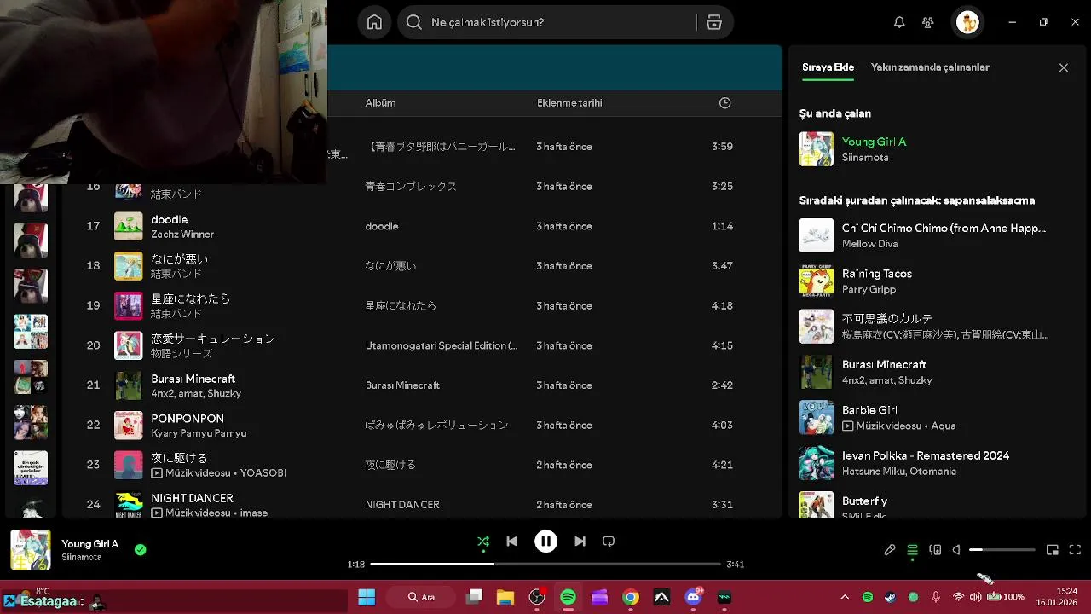
Task: Click the duration clock column header
Action: pos(724,103)
